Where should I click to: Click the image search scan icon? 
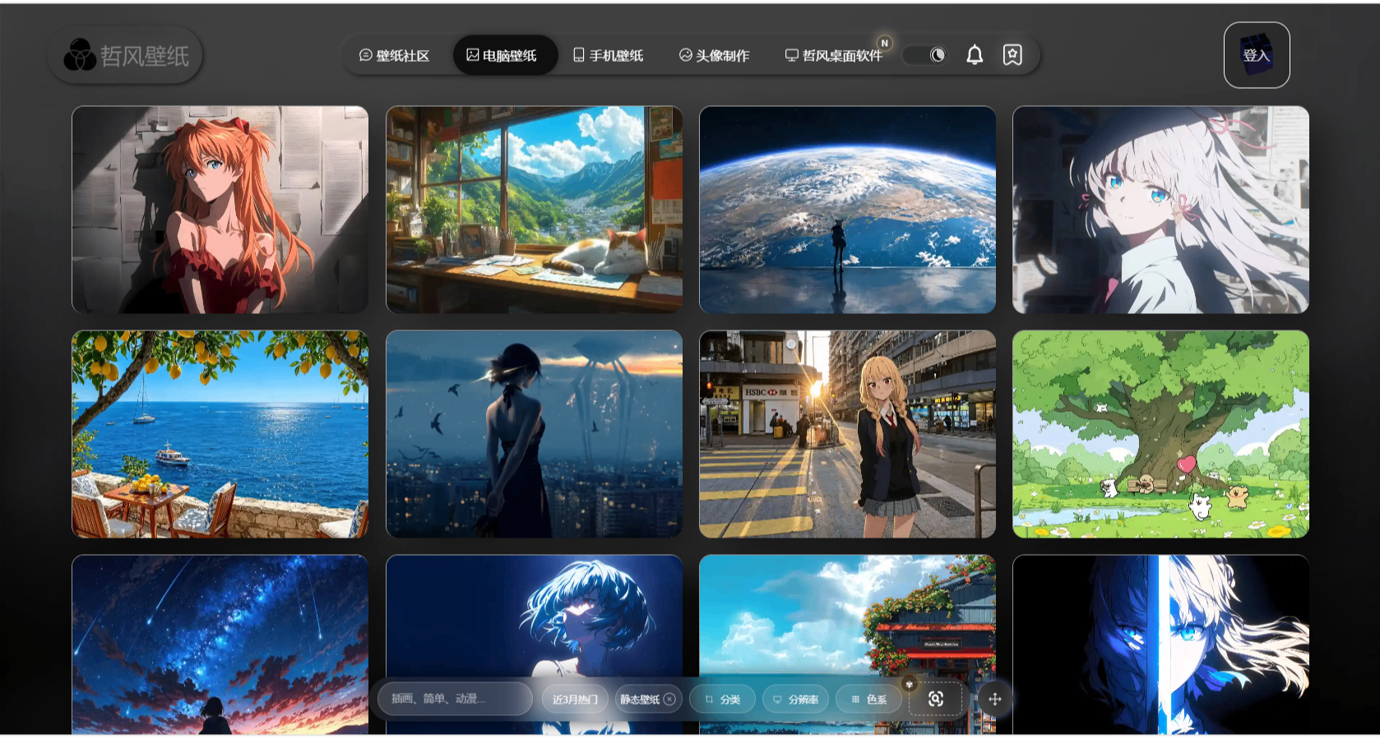point(935,699)
